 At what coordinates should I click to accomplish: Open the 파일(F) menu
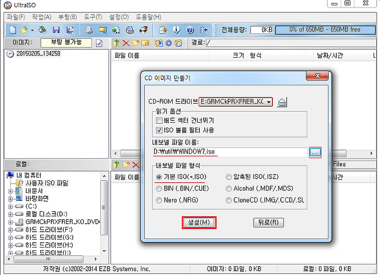point(16,17)
